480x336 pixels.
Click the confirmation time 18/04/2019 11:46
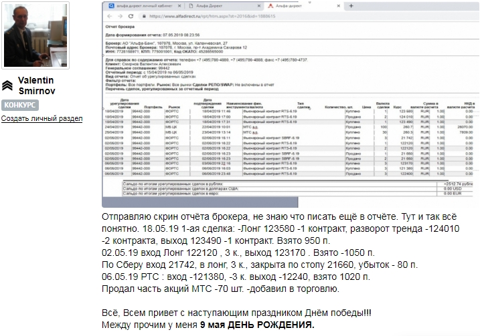(x=216, y=112)
